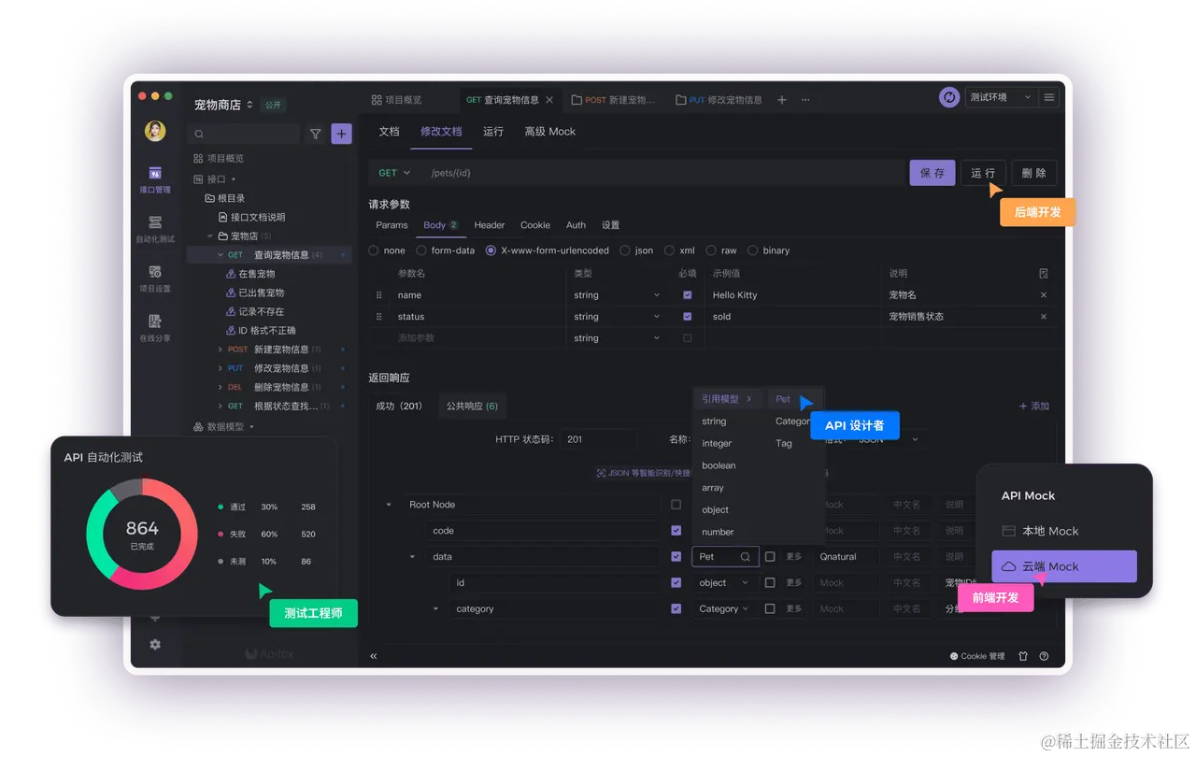This screenshot has height=757, width=1196.
Task: Click the green plus icon to add new API
Action: click(x=341, y=134)
